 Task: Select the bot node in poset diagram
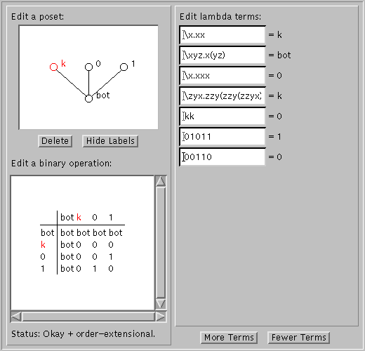[x=88, y=98]
